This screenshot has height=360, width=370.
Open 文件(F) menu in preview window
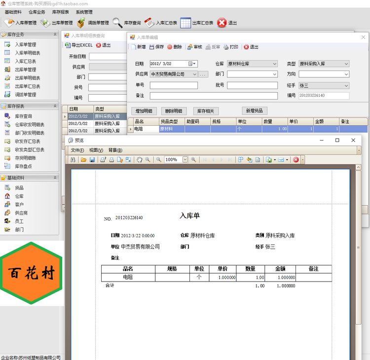[77, 150]
